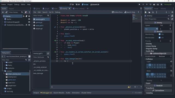The width and height of the screenshot is (175, 98).
Task: Toggle collision mask 3 bit
Action: [152, 74]
